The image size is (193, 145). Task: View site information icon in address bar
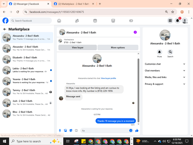tap(26, 12)
